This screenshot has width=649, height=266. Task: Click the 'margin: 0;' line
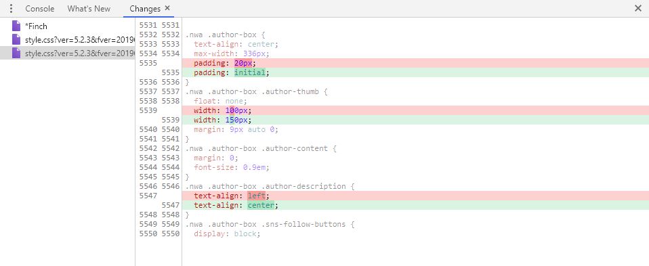tap(215, 158)
